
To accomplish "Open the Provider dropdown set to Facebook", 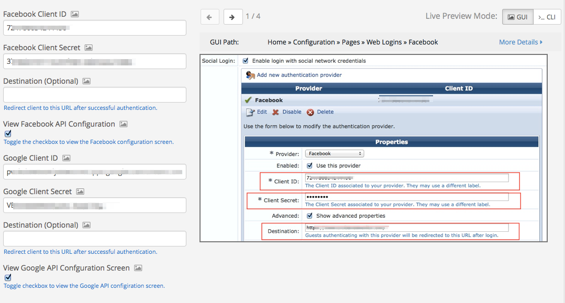I will pyautogui.click(x=335, y=153).
